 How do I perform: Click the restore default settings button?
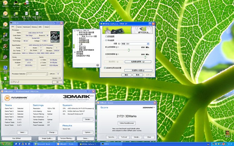(x=138, y=70)
